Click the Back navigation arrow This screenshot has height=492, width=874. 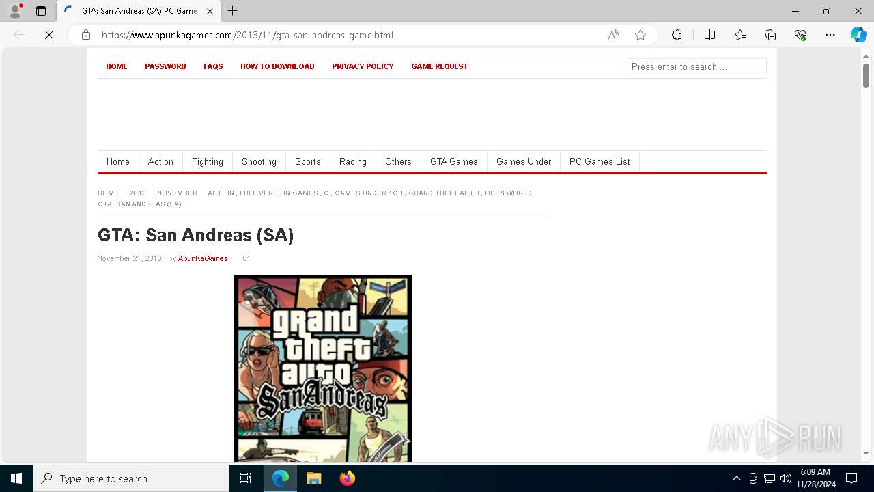click(x=19, y=35)
